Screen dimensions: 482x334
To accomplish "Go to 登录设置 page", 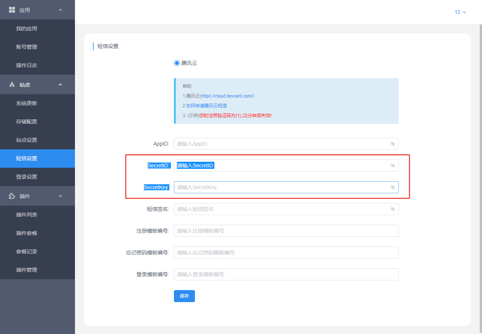I will (x=37, y=177).
